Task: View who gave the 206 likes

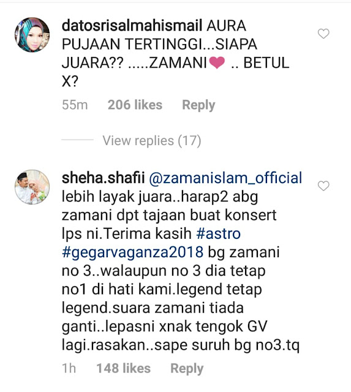Action: coord(135,105)
